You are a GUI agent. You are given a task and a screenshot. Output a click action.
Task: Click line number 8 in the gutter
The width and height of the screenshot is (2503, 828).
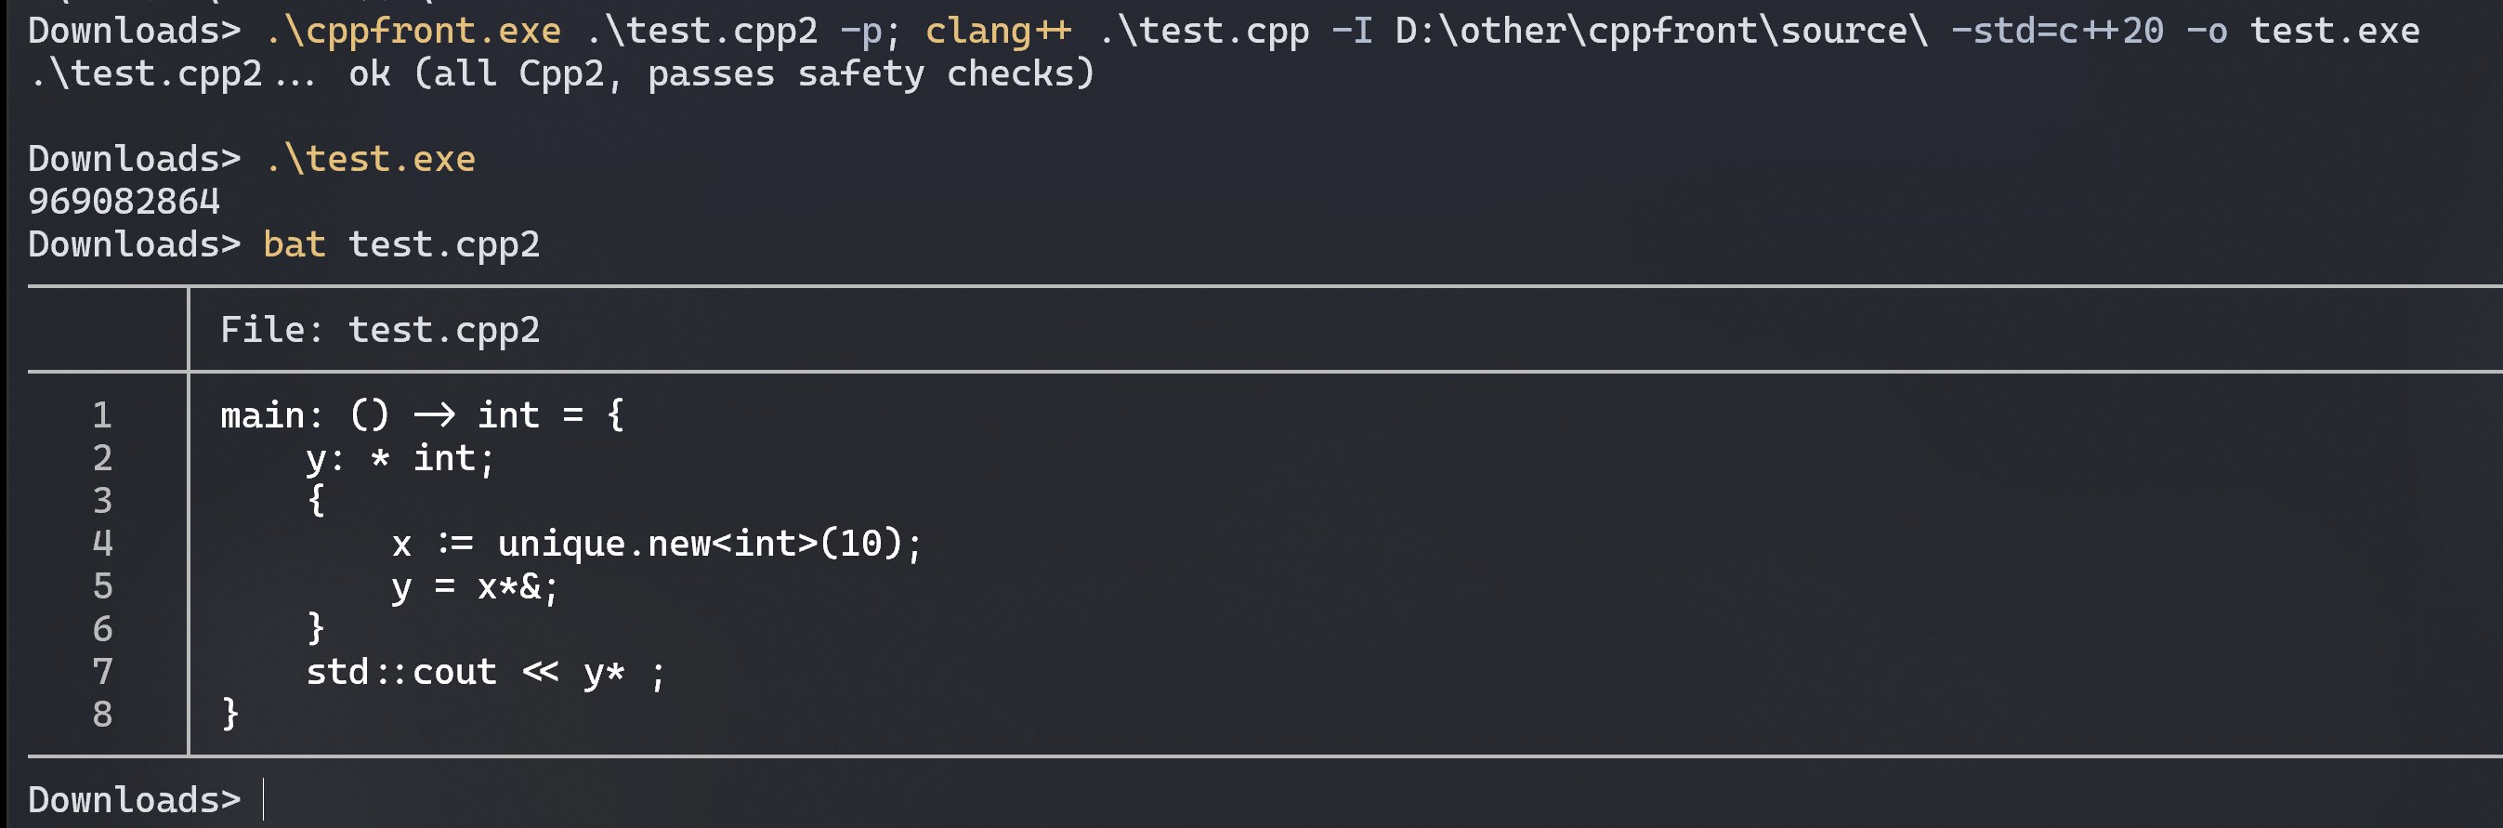(x=103, y=715)
